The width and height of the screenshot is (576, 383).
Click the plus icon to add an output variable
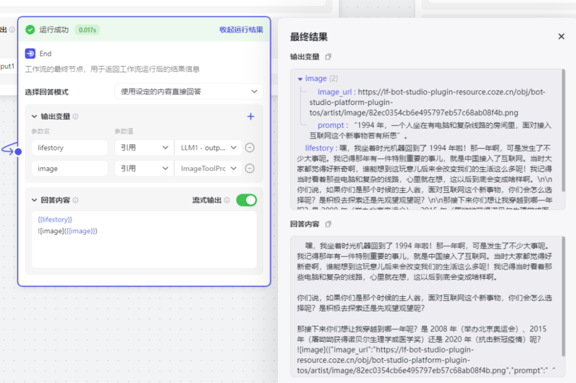250,116
